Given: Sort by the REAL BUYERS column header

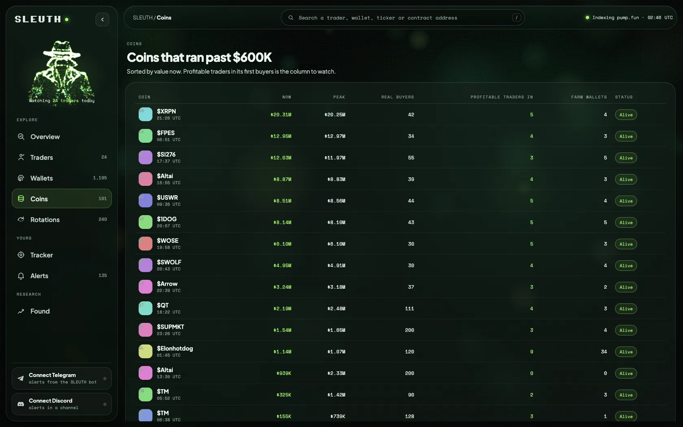Looking at the screenshot, I should click(x=398, y=97).
